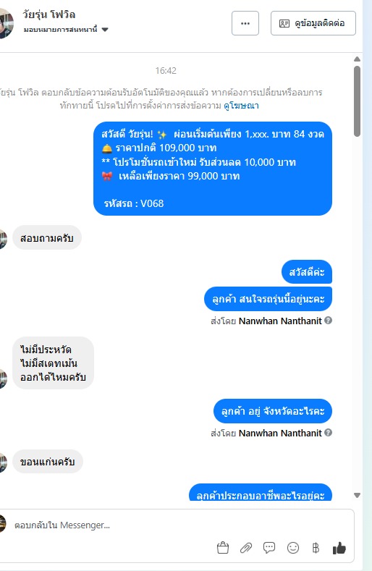Image resolution: width=372 pixels, height=571 pixels.
Task: Click the ดูข้อมูลติดต่อ contact info button
Action: 313,23
